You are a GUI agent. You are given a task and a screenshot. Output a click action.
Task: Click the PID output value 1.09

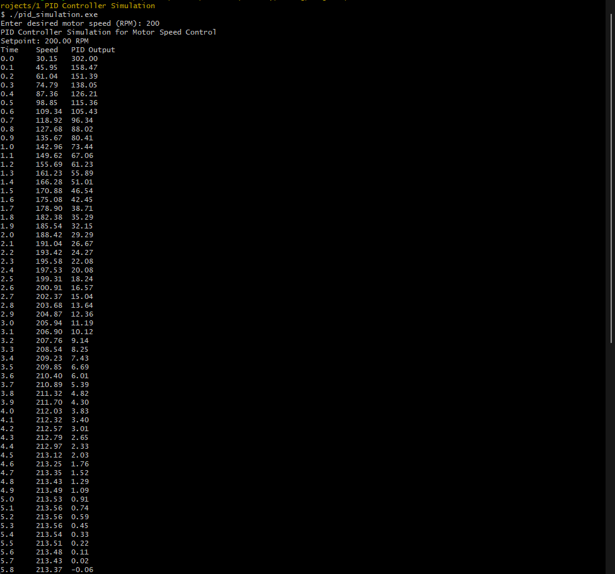pos(79,490)
